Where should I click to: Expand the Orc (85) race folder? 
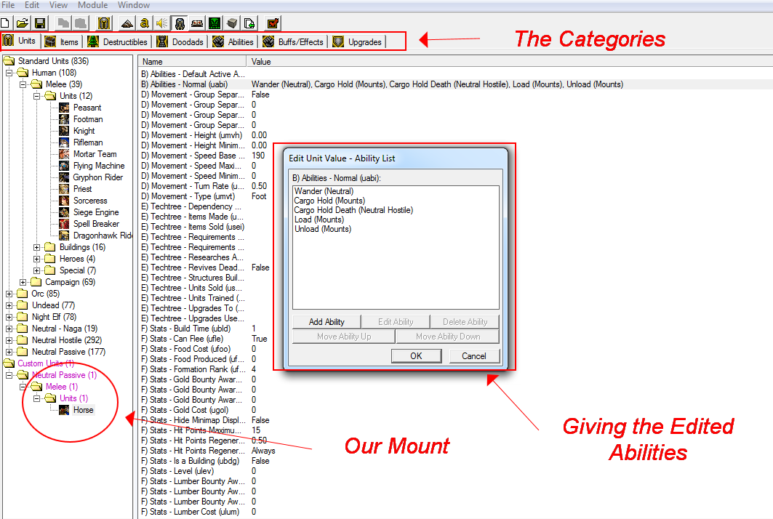[9, 294]
